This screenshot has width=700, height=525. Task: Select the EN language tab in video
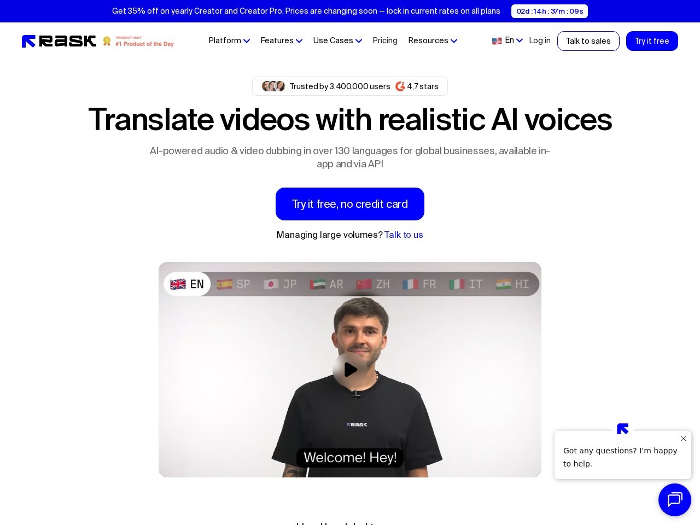tap(187, 284)
